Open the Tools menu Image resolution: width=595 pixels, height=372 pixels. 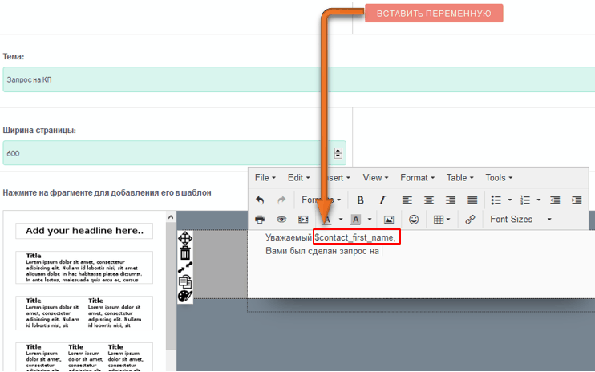click(x=499, y=178)
